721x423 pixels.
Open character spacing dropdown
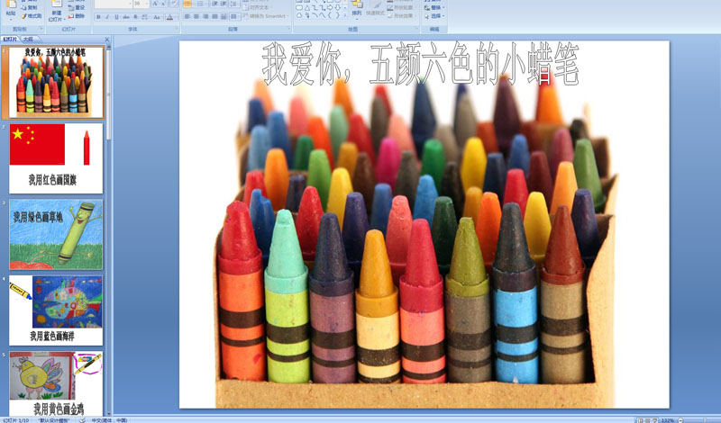[x=144, y=17]
